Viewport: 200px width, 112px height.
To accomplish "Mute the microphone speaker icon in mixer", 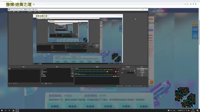I will 116,76.
